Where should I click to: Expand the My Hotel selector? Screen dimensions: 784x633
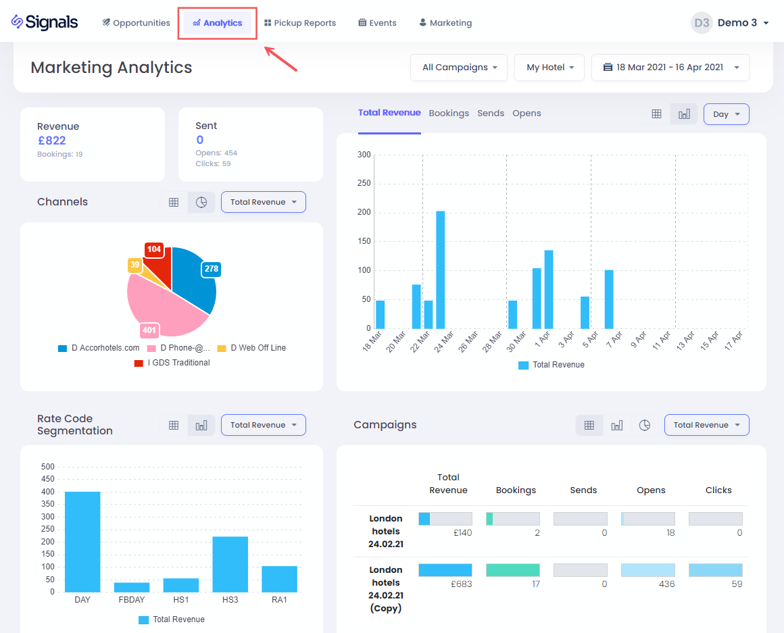[549, 68]
